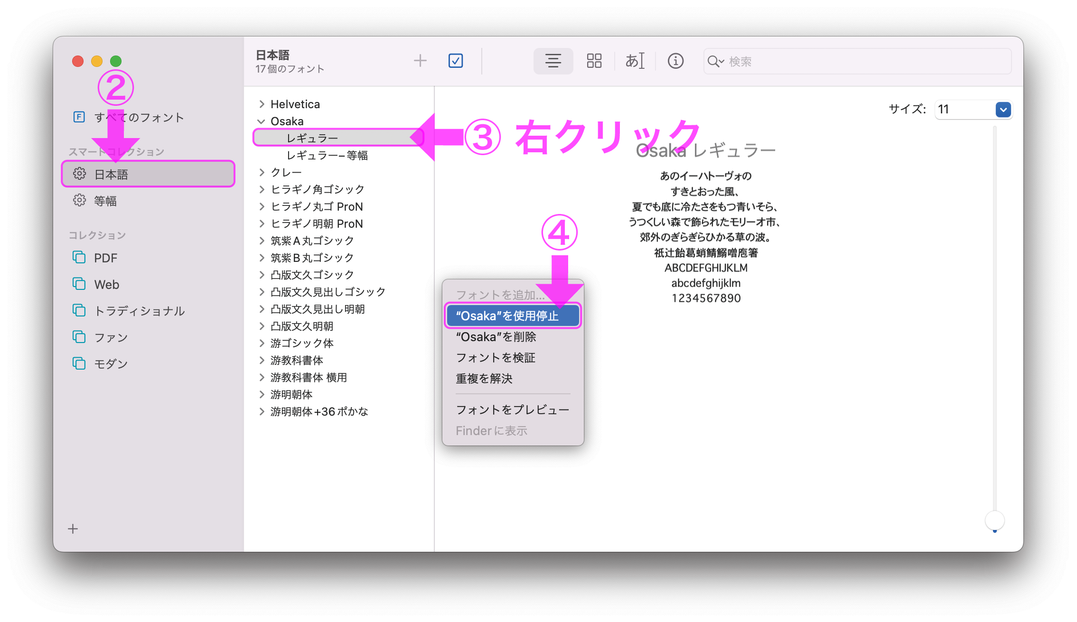Click the size value field showing 11

tap(965, 110)
